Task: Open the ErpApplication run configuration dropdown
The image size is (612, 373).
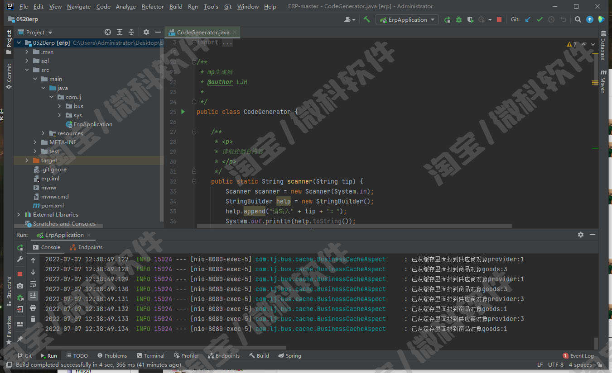Action: pos(407,19)
